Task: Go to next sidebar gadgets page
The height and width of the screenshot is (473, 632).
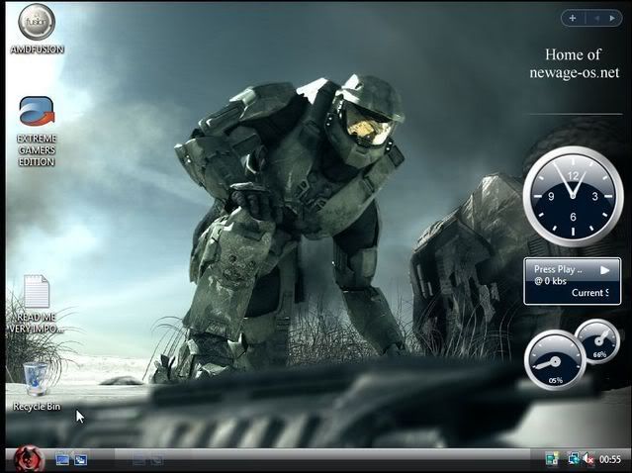Action: pyautogui.click(x=612, y=18)
